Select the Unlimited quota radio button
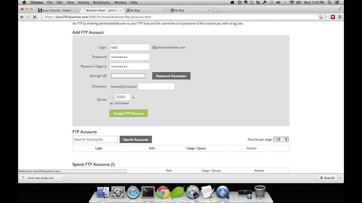This screenshot has width=362, height=203. 111,103
